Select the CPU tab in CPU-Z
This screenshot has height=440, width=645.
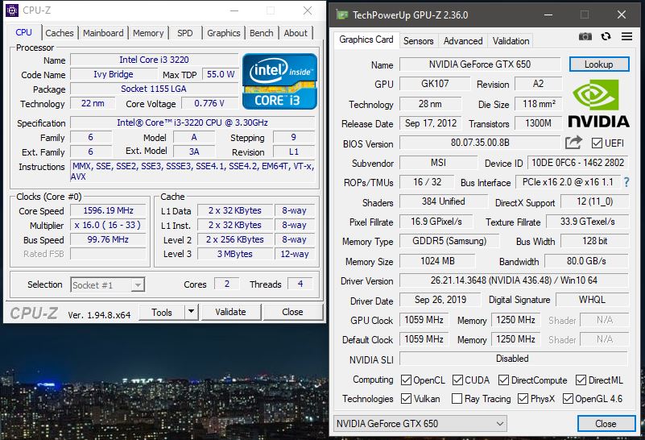[x=24, y=32]
